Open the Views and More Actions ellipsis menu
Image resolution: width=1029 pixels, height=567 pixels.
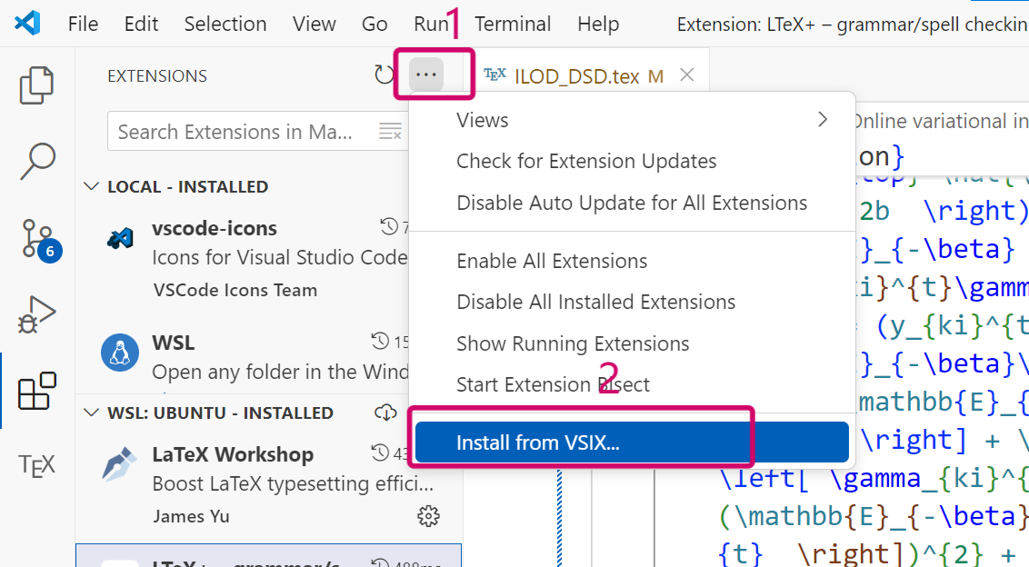pyautogui.click(x=425, y=75)
